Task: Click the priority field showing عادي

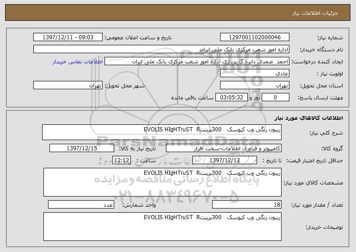Action: [254, 74]
